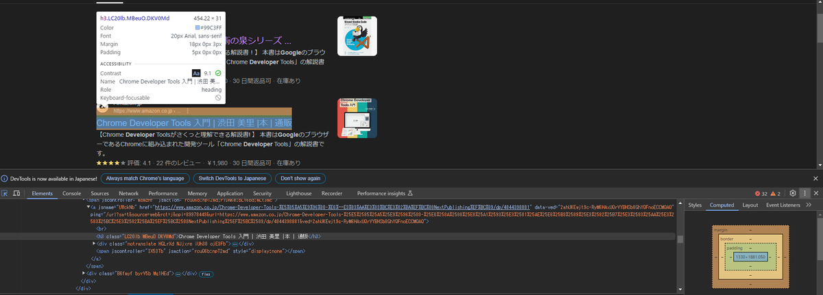Switch to the Styles sidebar tab
Image resolution: width=823 pixels, height=295 pixels.
click(695, 205)
